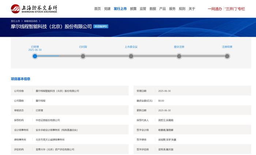Click the 摩尔线程 short name value
This screenshot has width=256, height=155.
pyautogui.click(x=41, y=101)
